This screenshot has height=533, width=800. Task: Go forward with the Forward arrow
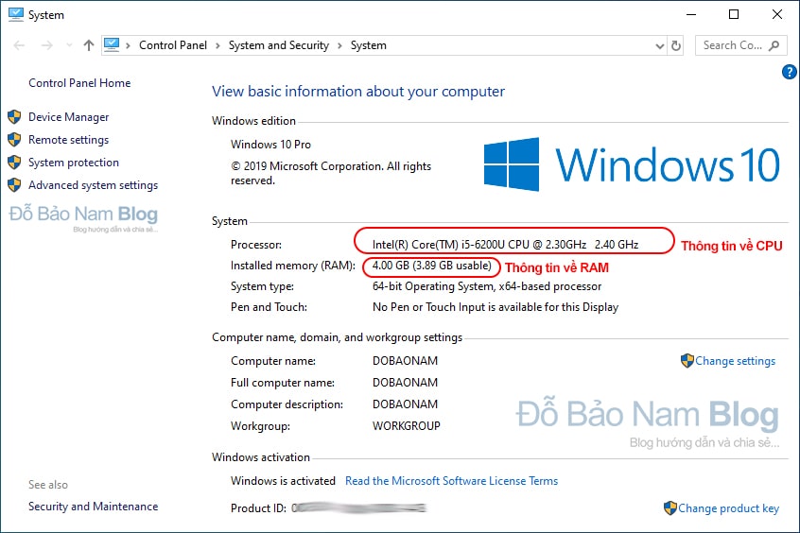coord(47,45)
